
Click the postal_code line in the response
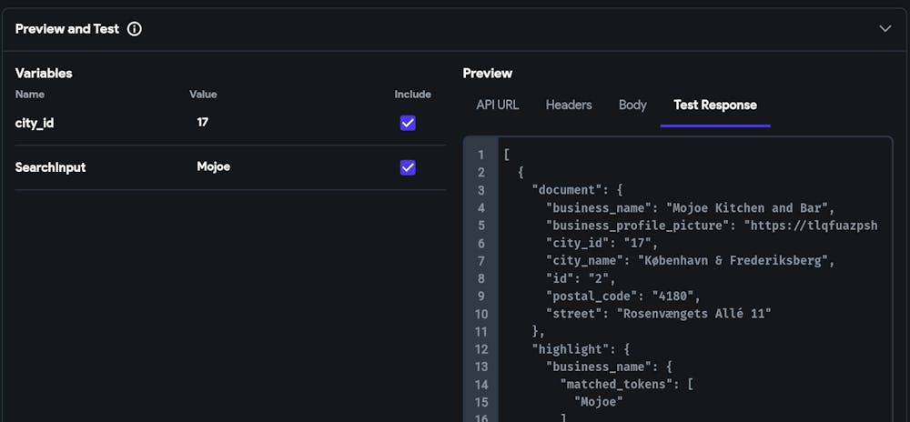pyautogui.click(x=622, y=296)
